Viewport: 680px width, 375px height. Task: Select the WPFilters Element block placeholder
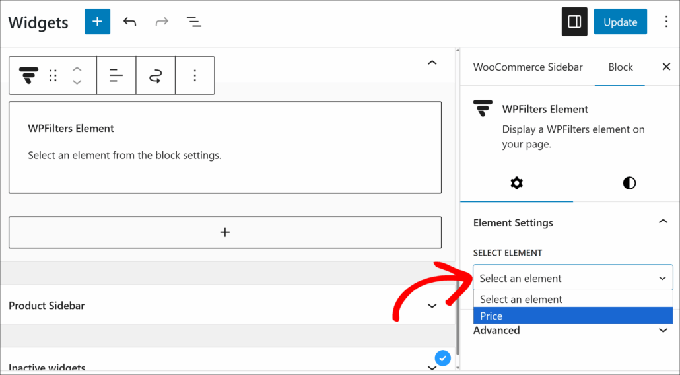[x=225, y=147]
